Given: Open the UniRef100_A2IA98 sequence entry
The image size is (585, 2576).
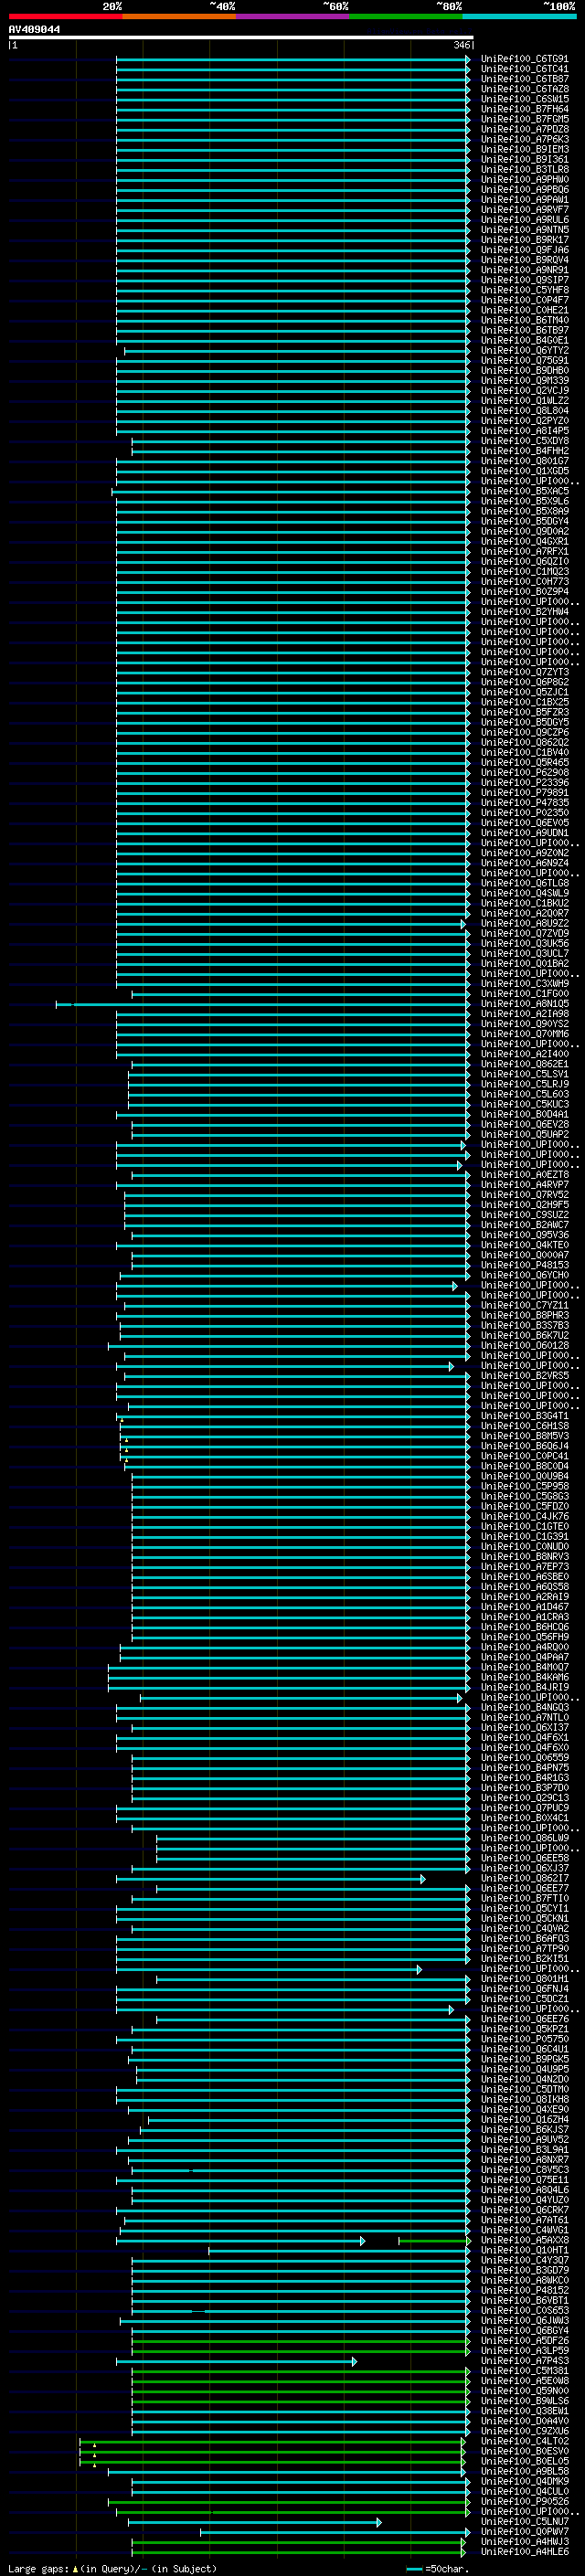Looking at the screenshot, I should [x=524, y=1013].
